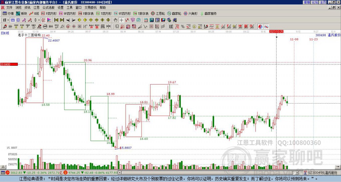This screenshot has height=182, width=341.
Task: Switch to the K线 chart view
Action: point(34,13)
